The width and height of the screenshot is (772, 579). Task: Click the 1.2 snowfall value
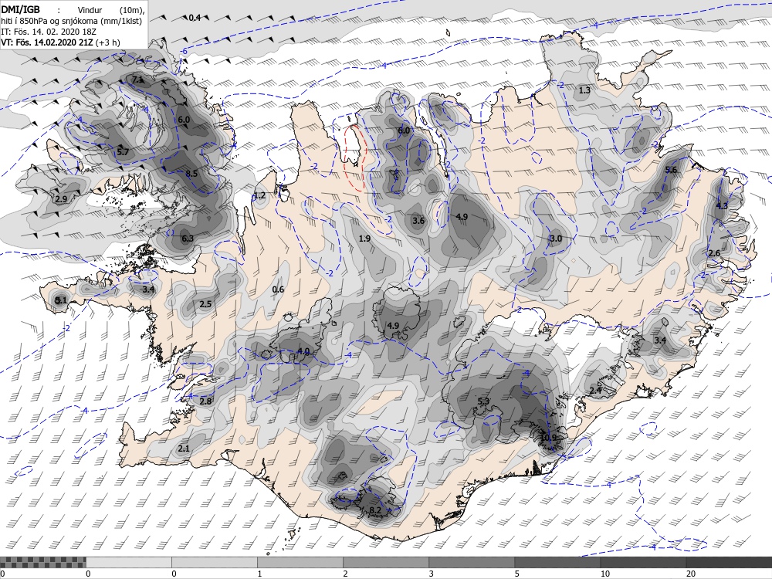click(x=259, y=195)
